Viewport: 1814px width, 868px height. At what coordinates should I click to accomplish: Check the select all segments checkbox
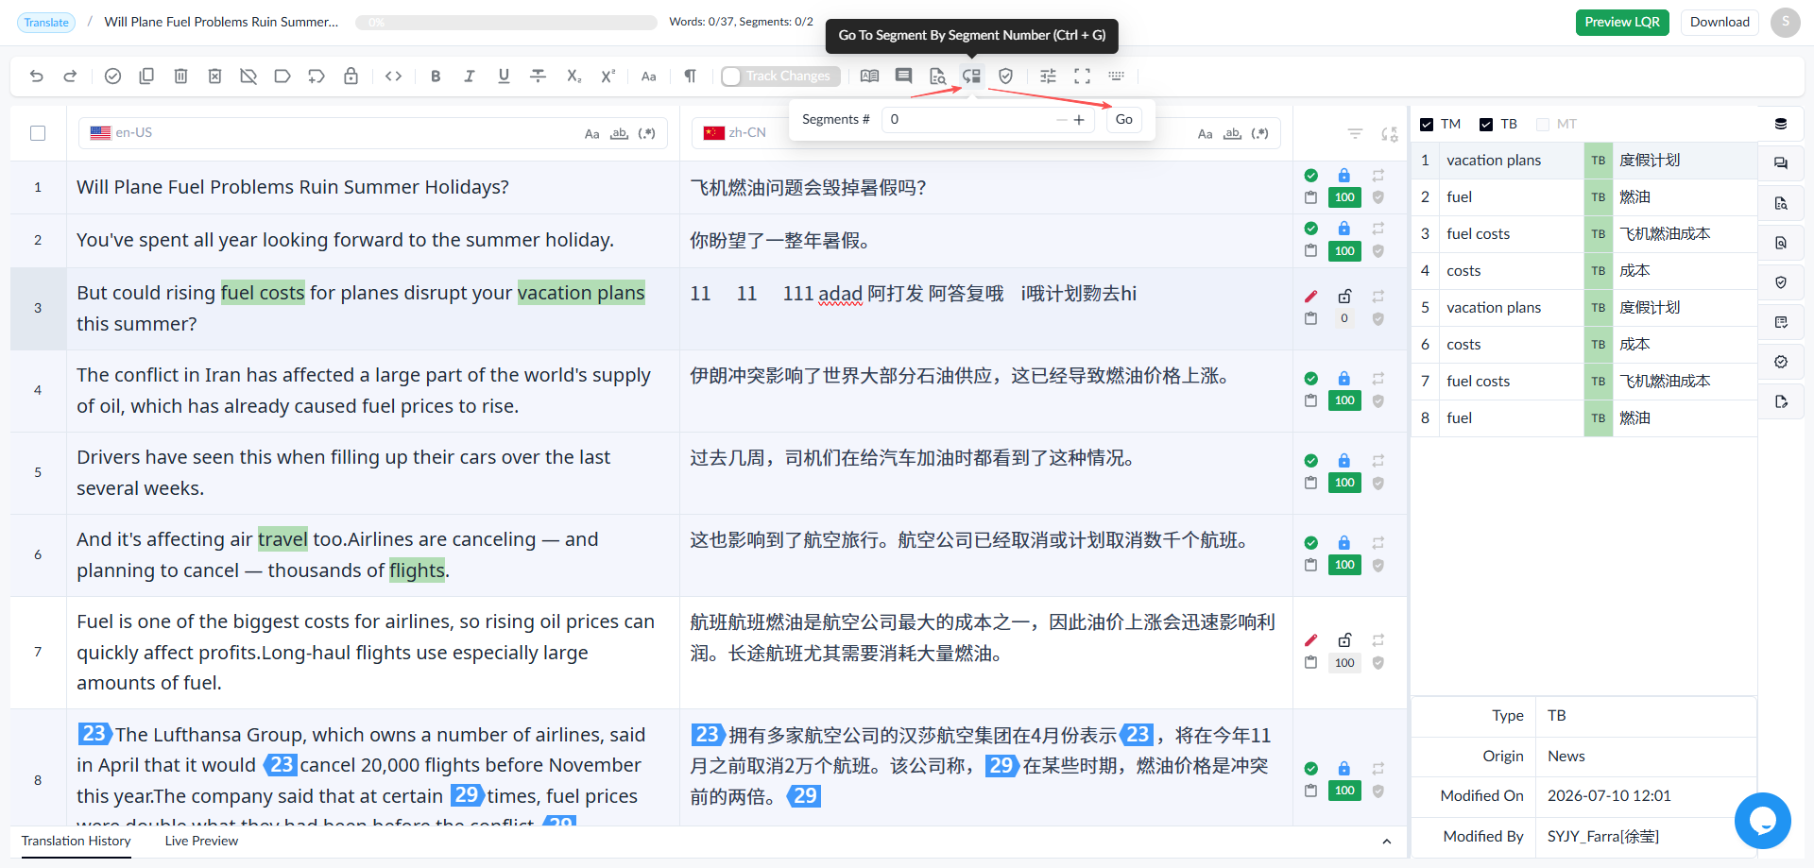(x=38, y=133)
